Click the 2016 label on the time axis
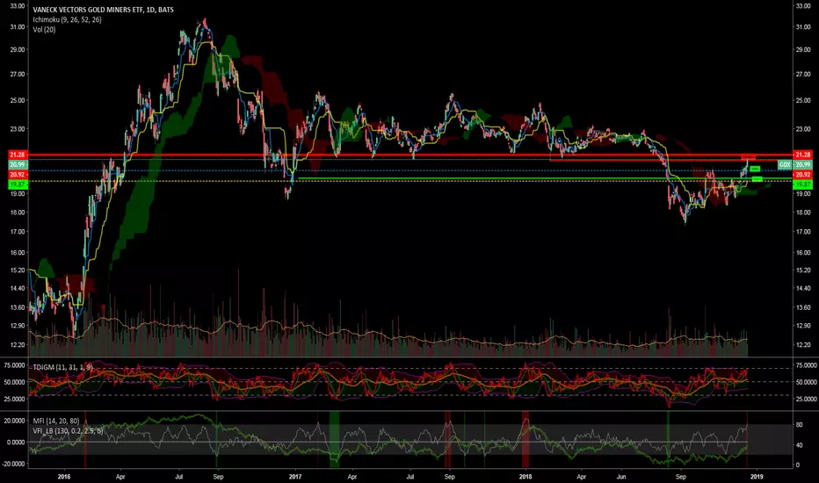This screenshot has width=819, height=483. pyautogui.click(x=64, y=477)
